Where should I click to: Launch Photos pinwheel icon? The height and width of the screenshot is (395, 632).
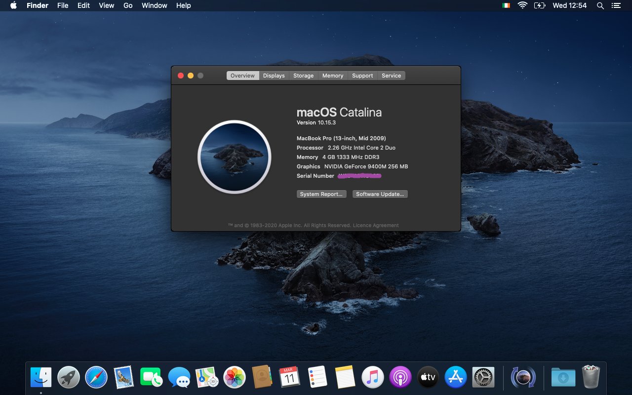(235, 378)
